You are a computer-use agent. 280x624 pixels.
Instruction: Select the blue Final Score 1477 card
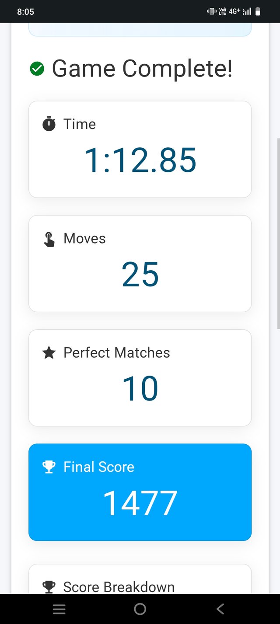(x=140, y=492)
